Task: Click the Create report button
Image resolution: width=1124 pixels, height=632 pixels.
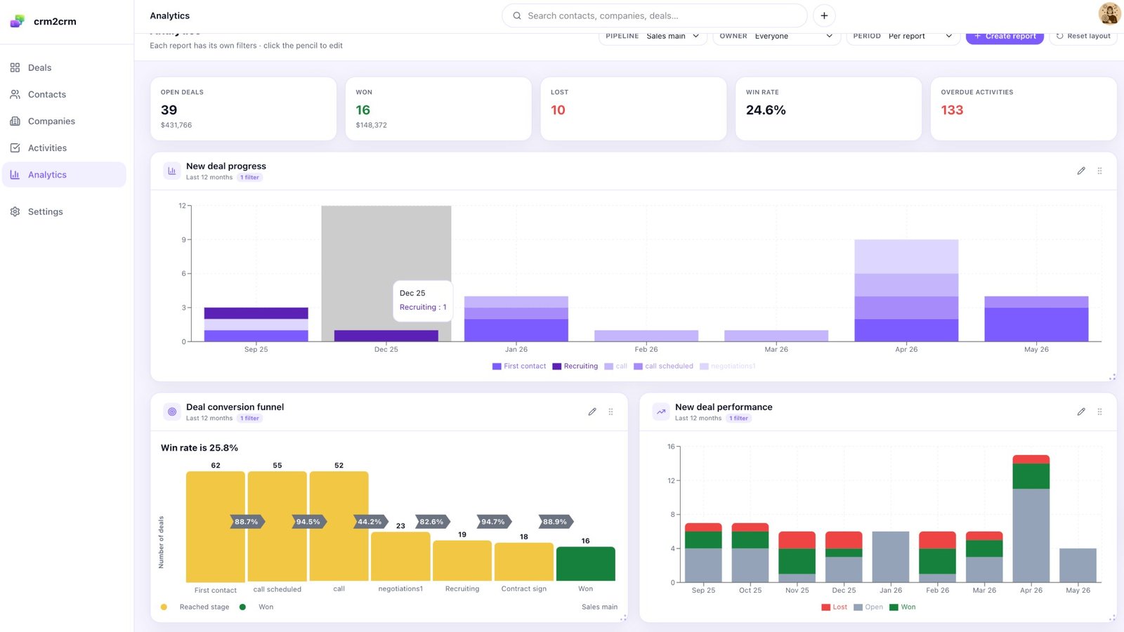Action: 1005,37
